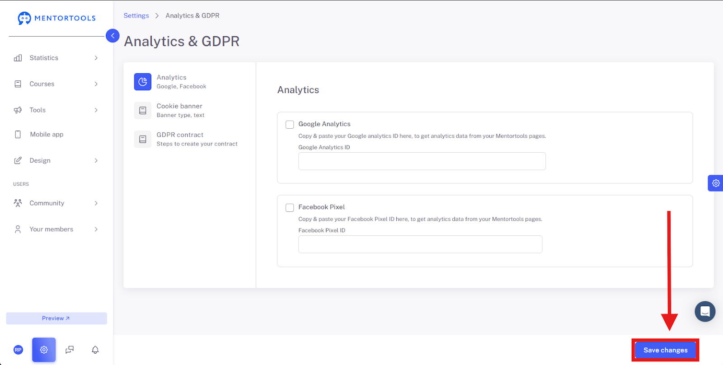Open the floating gear panel on the right edge

pyautogui.click(x=716, y=183)
